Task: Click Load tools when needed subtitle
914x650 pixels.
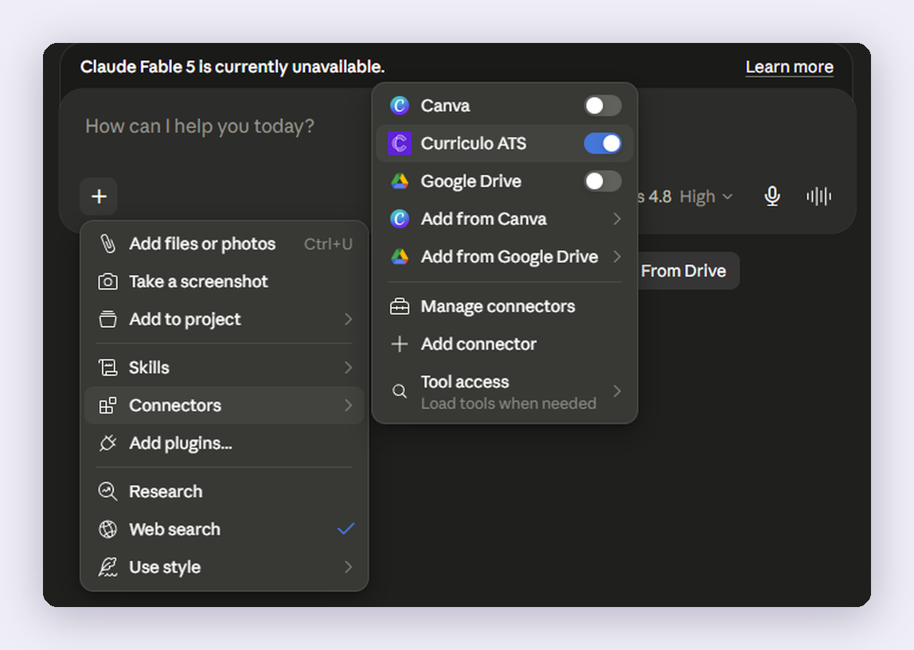Action: [x=508, y=403]
